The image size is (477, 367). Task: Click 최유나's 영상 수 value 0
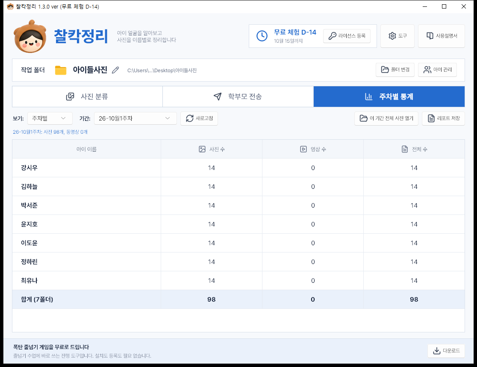(x=313, y=281)
